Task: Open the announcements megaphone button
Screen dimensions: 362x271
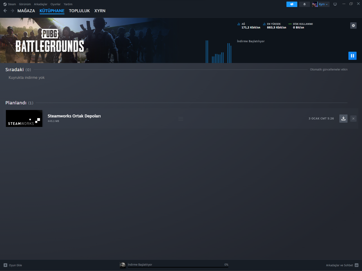Action: pos(292,4)
